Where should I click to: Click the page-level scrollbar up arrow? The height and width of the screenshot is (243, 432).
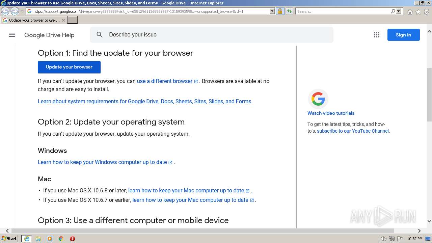coord(429,32)
